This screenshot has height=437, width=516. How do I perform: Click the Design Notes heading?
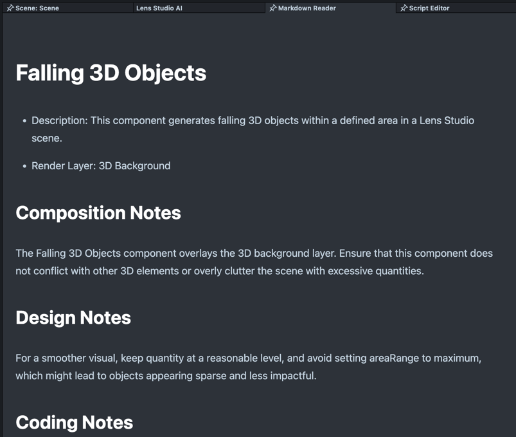73,317
